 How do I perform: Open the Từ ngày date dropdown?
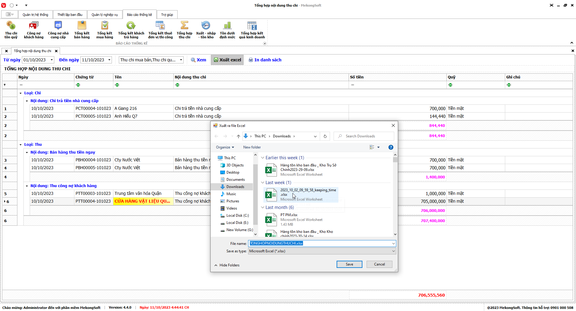click(x=52, y=60)
